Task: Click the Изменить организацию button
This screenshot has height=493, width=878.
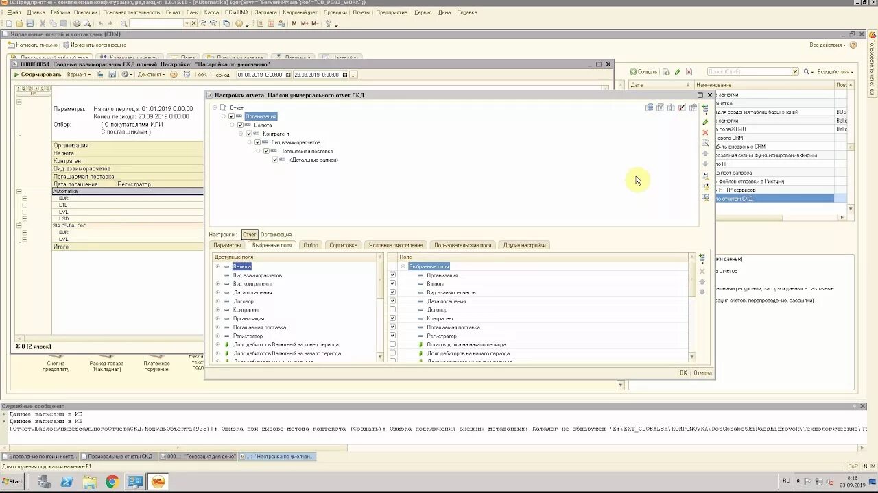Action: (95, 45)
